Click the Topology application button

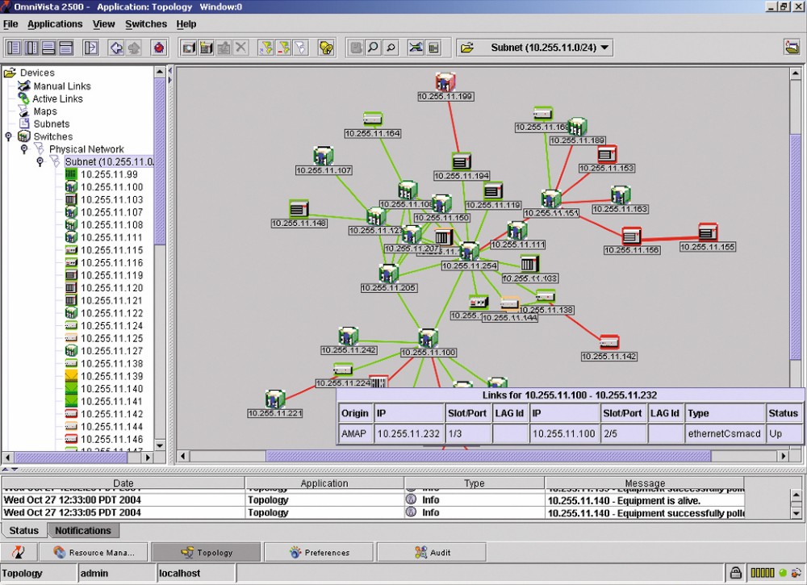tap(207, 553)
